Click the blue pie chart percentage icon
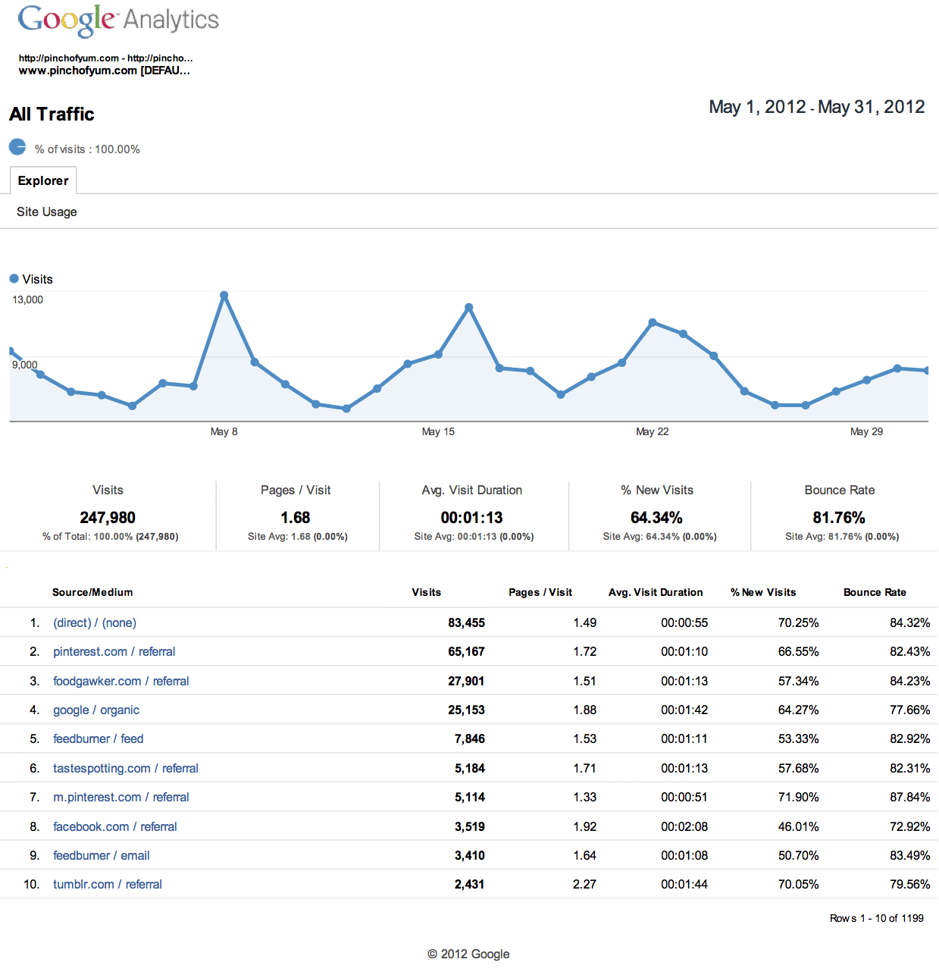 tap(16, 146)
